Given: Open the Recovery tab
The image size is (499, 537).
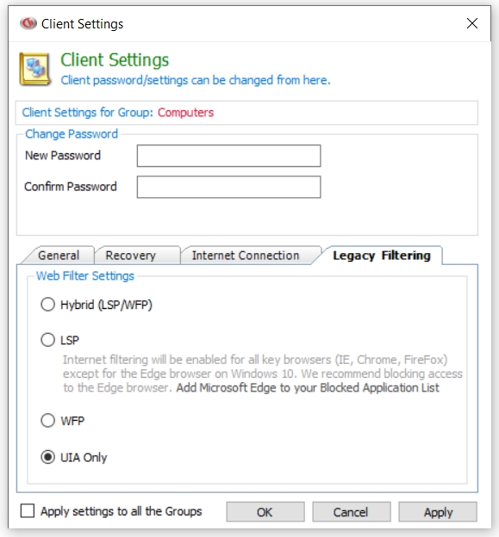Looking at the screenshot, I should [131, 256].
